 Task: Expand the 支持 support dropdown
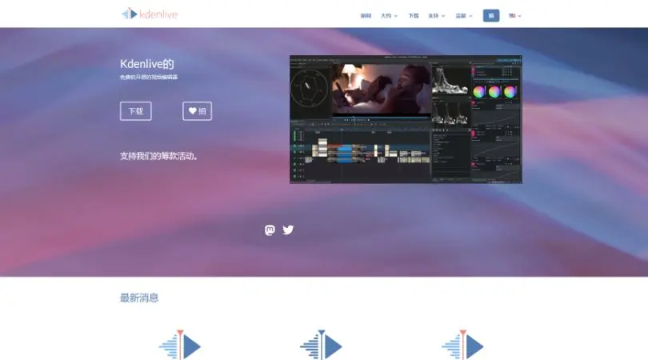(x=437, y=16)
